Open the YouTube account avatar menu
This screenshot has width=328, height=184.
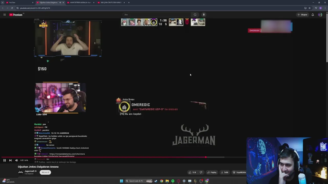320,15
